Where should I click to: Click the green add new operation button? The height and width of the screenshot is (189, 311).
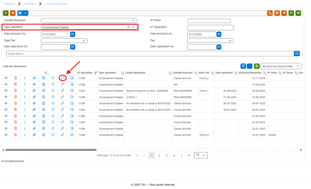click(6, 13)
